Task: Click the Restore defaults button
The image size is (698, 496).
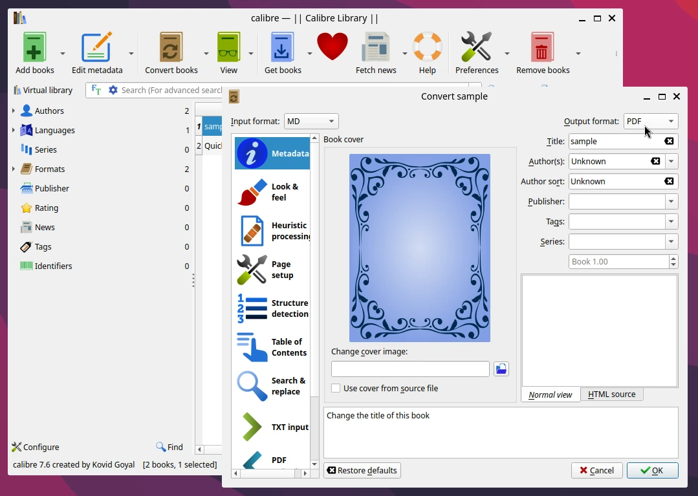Action: (x=362, y=470)
